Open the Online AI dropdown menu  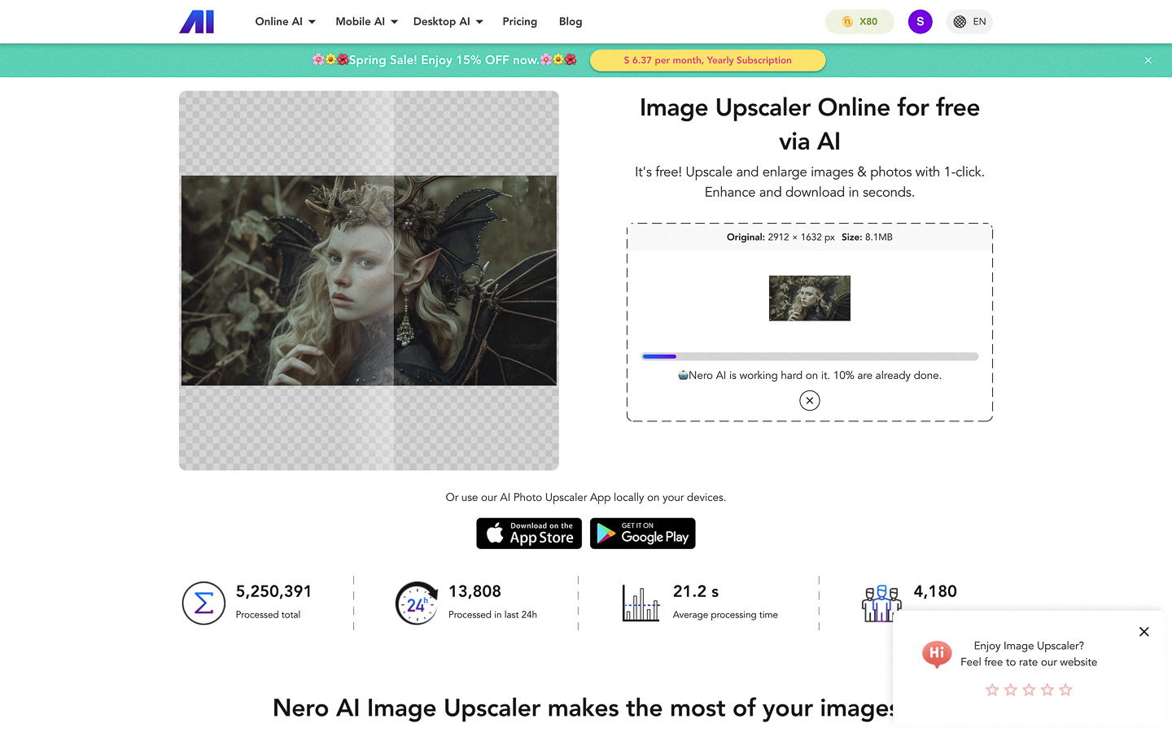(x=285, y=21)
